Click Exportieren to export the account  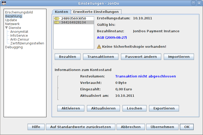pos(164,108)
